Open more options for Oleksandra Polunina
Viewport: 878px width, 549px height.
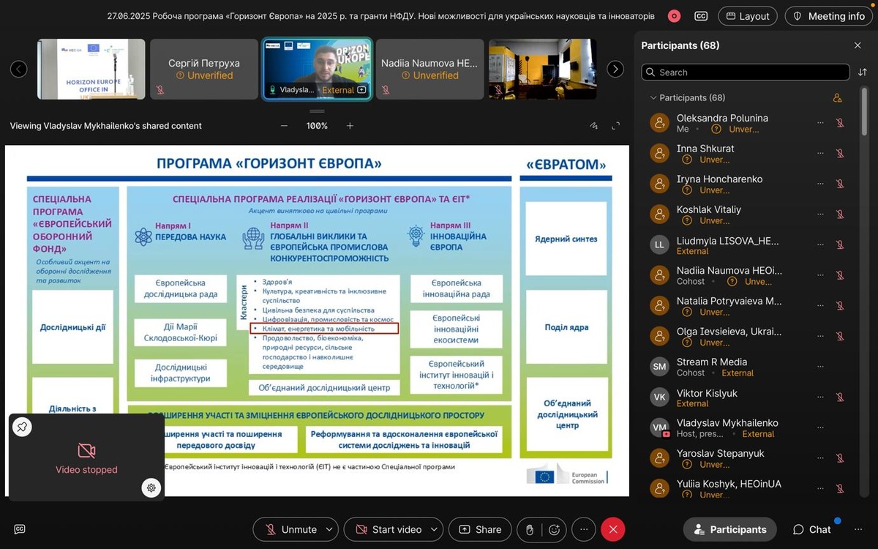(821, 123)
